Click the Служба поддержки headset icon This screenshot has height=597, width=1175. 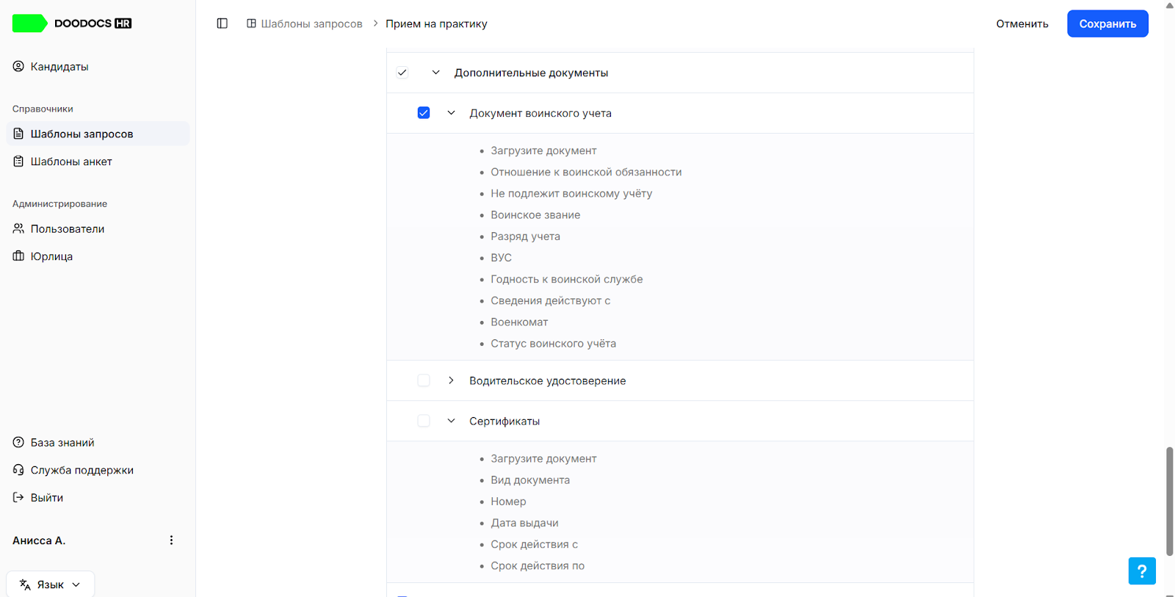point(18,470)
